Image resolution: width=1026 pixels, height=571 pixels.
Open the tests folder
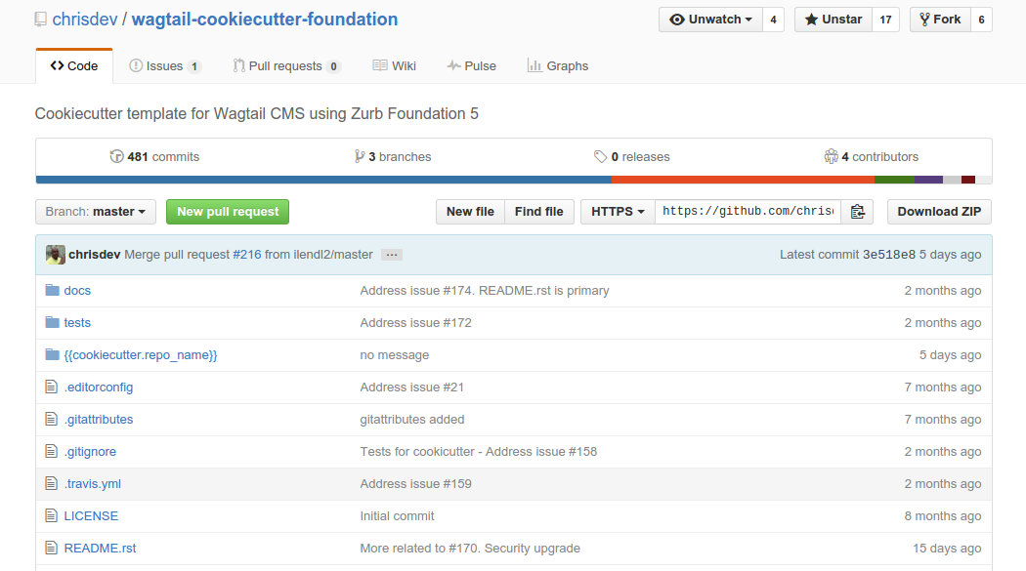coord(77,323)
